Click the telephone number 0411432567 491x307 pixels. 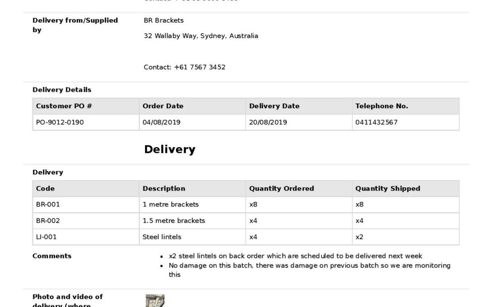(376, 122)
